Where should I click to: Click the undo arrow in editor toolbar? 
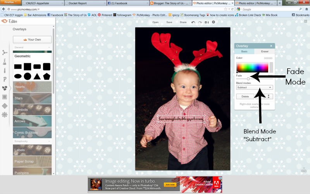point(193,23)
